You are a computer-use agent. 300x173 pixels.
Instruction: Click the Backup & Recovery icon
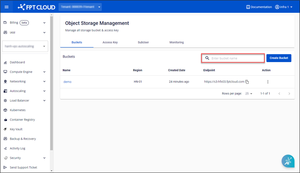pyautogui.click(x=5, y=139)
